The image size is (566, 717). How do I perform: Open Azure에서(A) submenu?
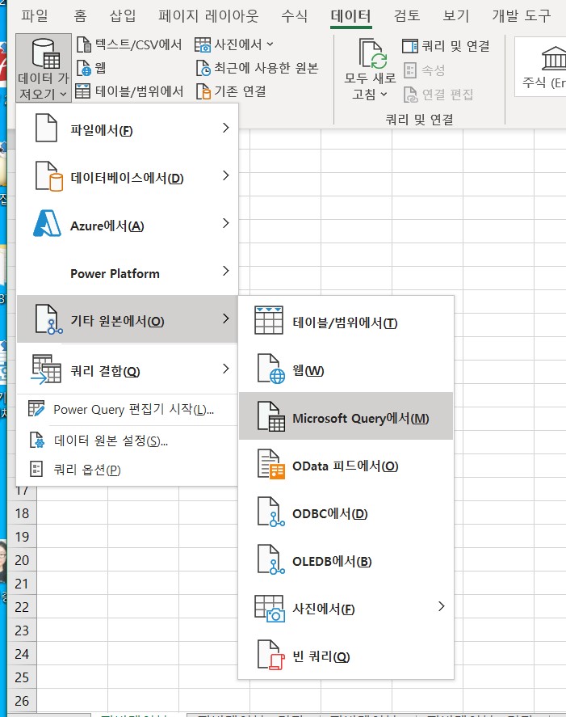point(127,224)
